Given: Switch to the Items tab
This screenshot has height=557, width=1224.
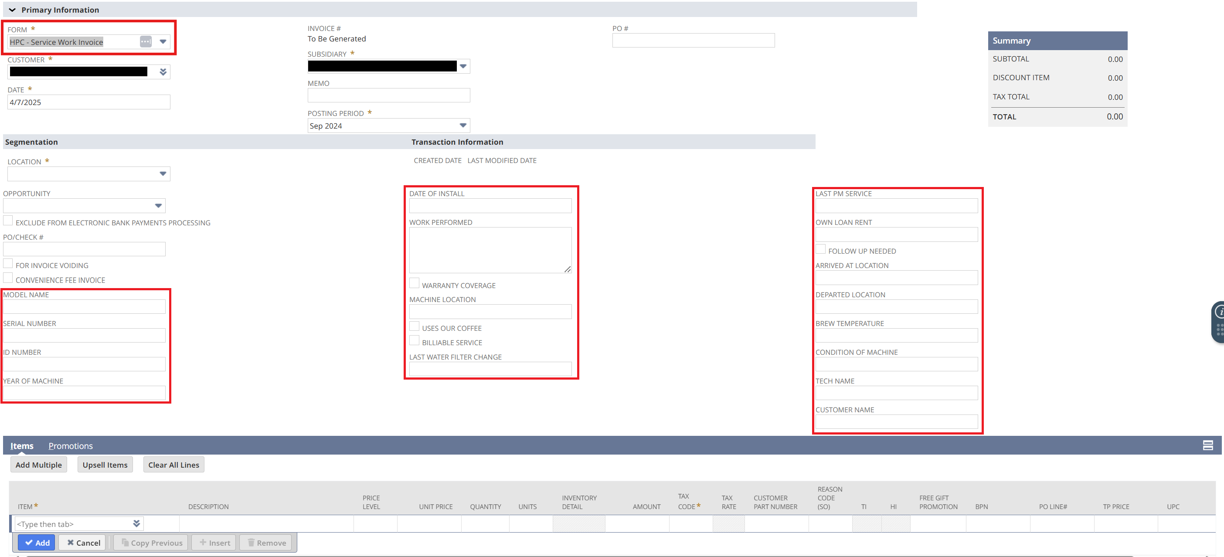Looking at the screenshot, I should coord(22,446).
